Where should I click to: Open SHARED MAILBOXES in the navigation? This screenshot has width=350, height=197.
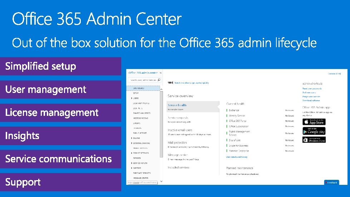click(142, 113)
